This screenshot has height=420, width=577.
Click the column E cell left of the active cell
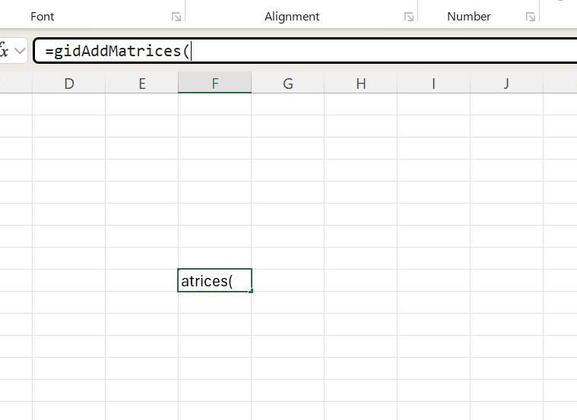142,281
